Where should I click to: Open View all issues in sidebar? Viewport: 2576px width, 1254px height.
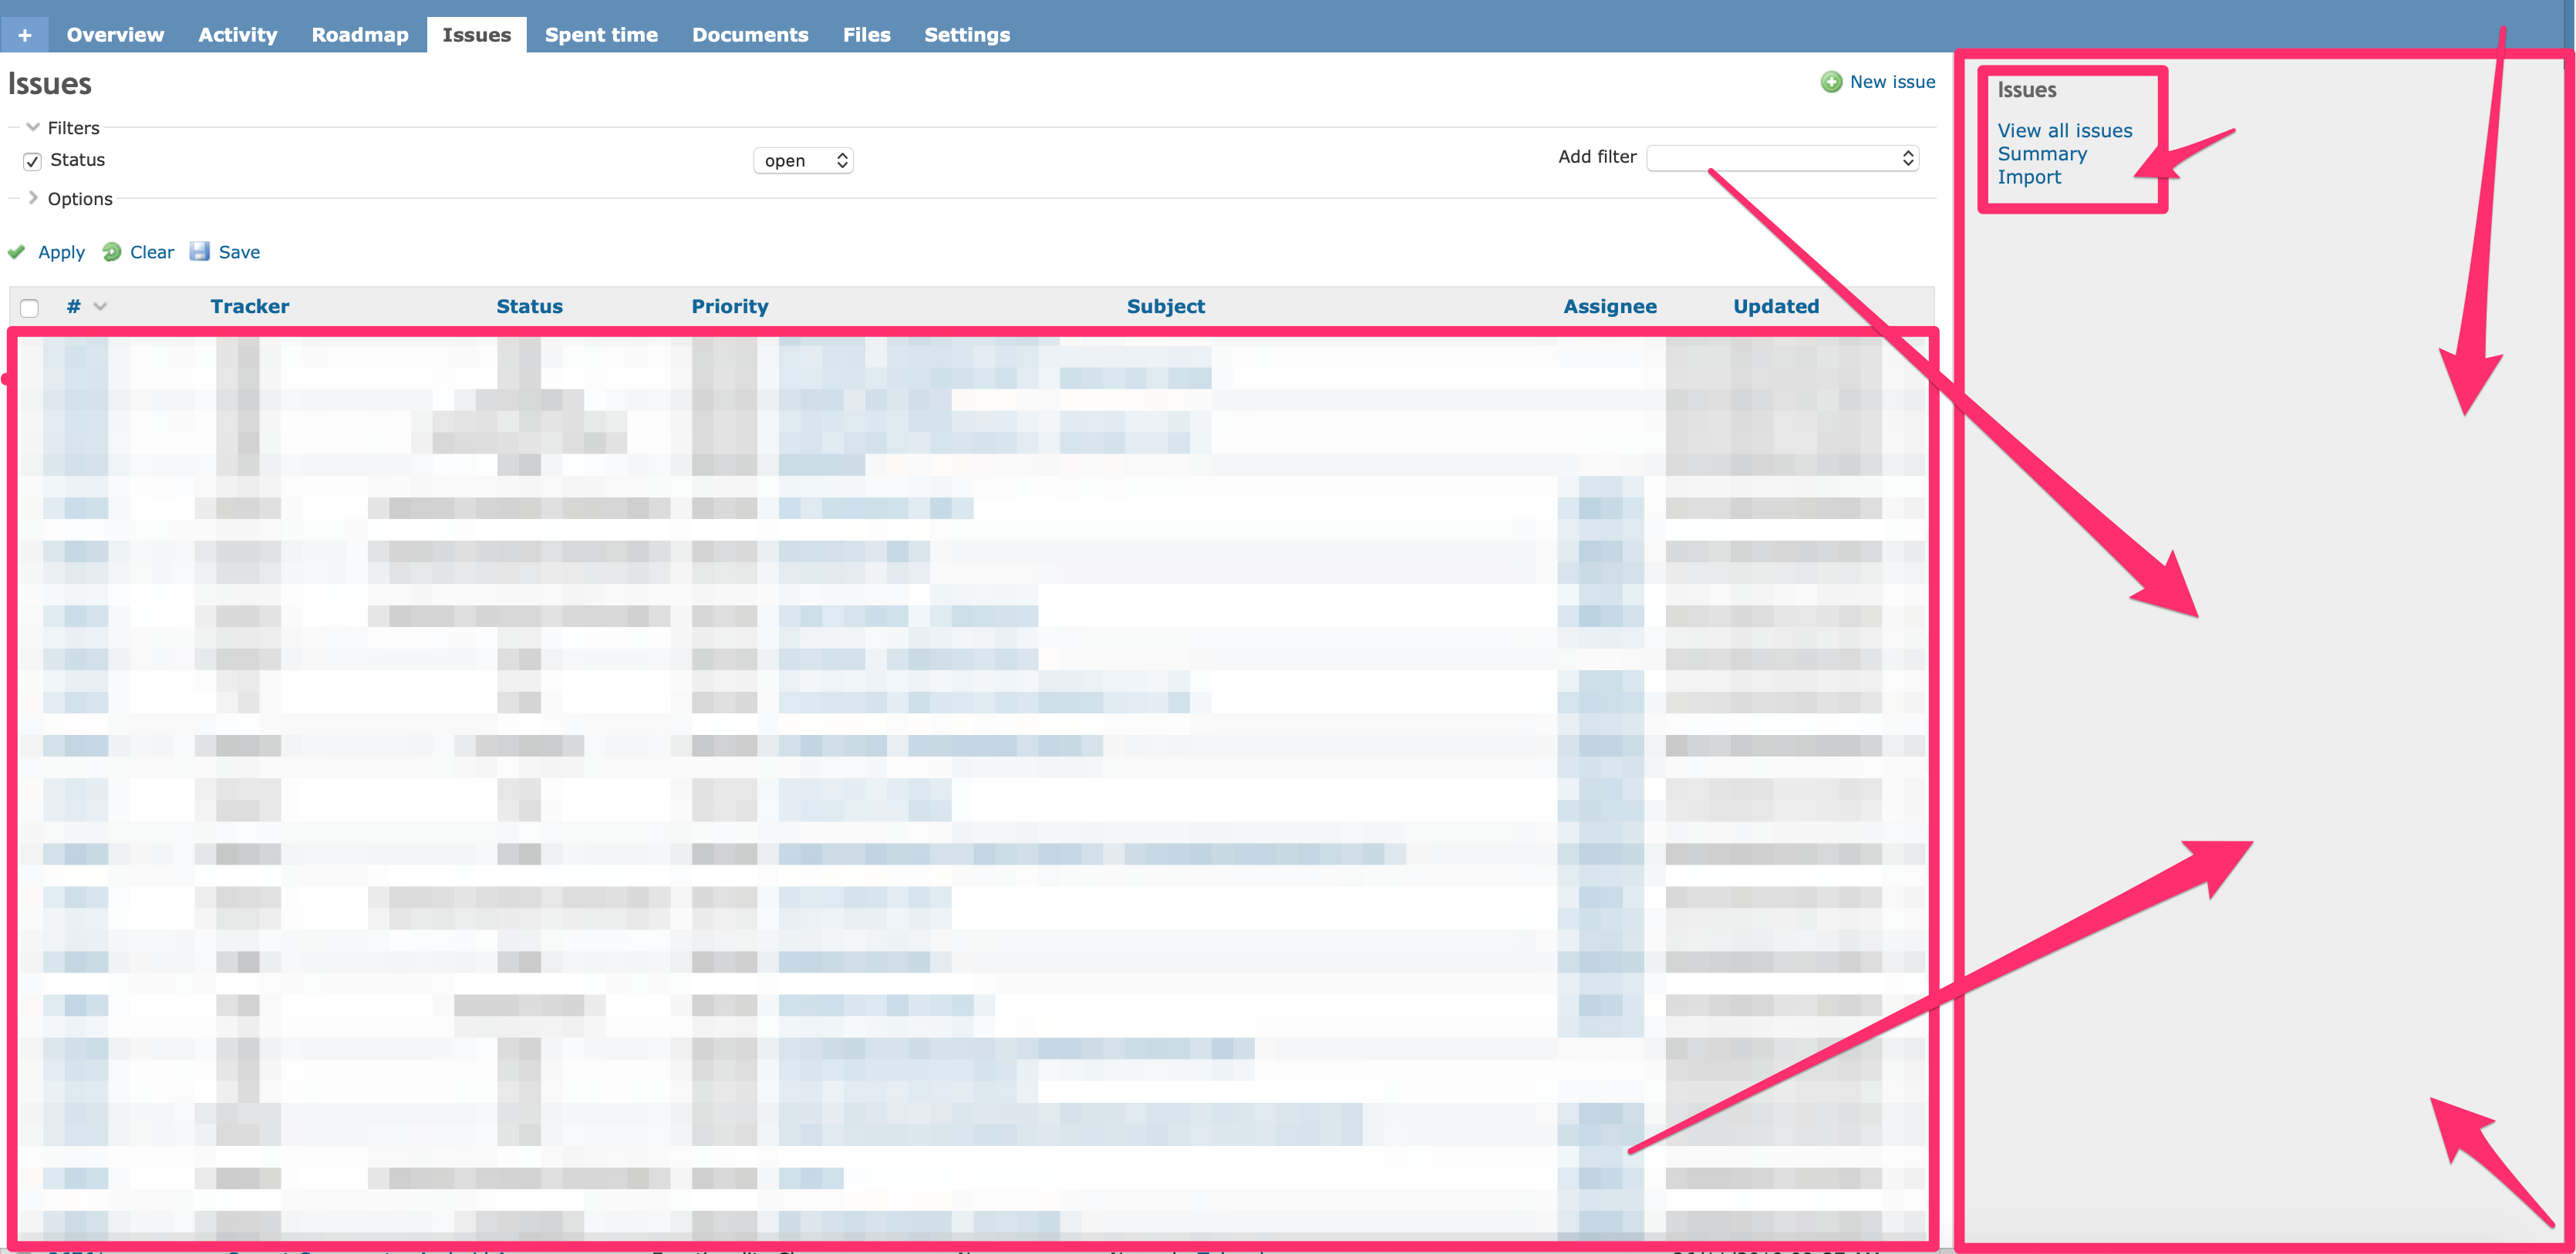coord(2065,131)
